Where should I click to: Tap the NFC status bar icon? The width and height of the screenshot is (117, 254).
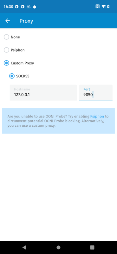97,6
